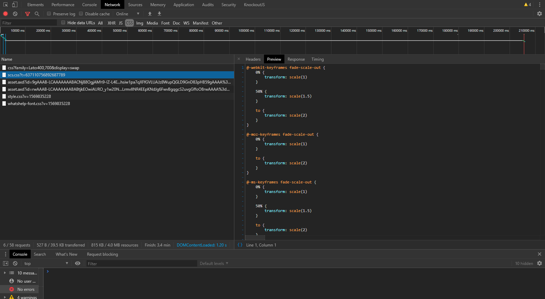Viewport: 545px width, 299px height.
Task: Close the console drawer
Action: pos(540,254)
